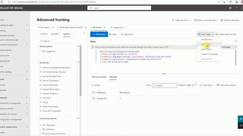
Task: Expand the Suggested folder
Action: 40,51
